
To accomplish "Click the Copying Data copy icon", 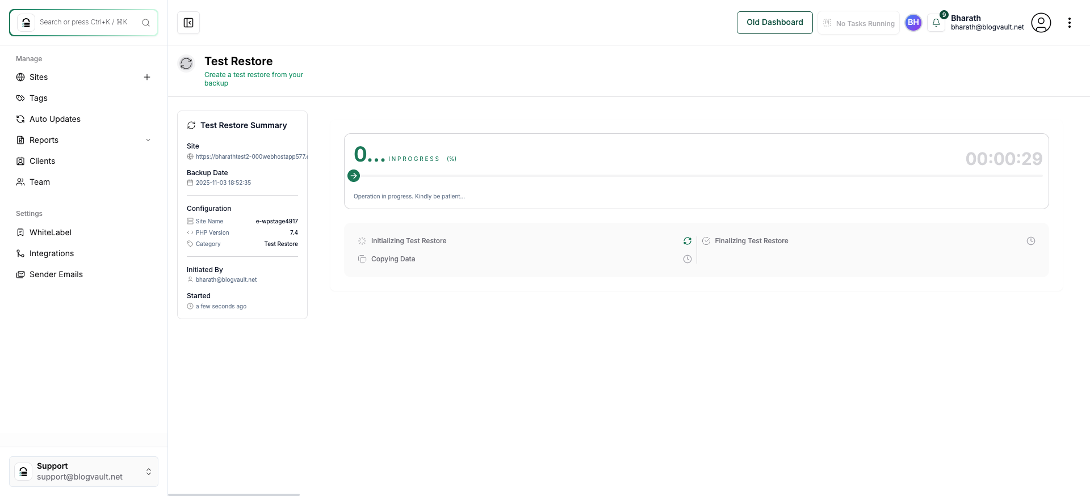I will (x=362, y=259).
